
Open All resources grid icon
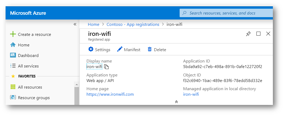coord(13,87)
